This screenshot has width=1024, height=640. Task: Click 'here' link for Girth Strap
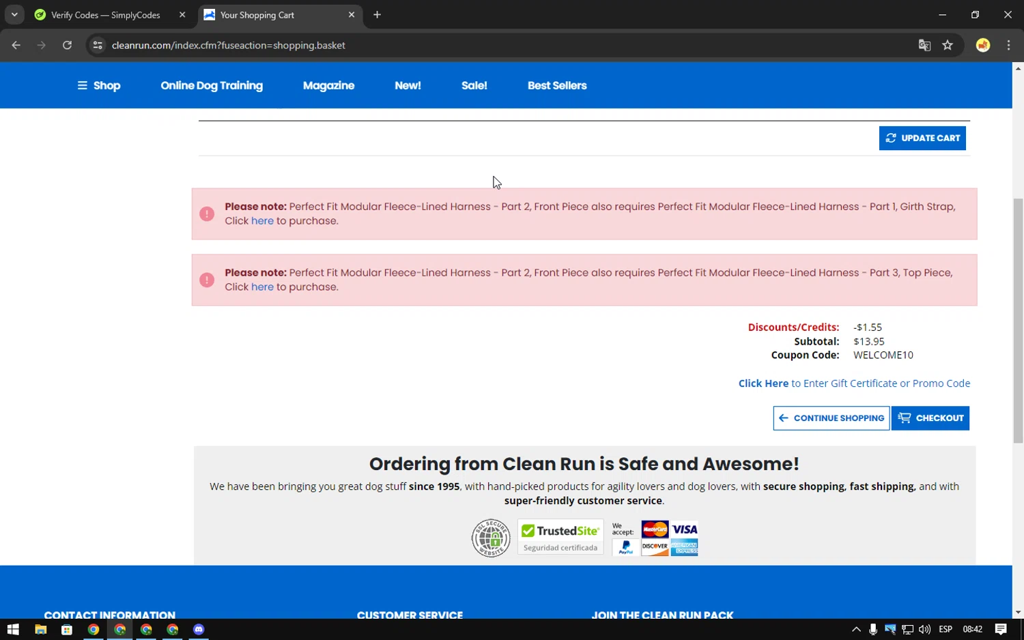click(262, 221)
